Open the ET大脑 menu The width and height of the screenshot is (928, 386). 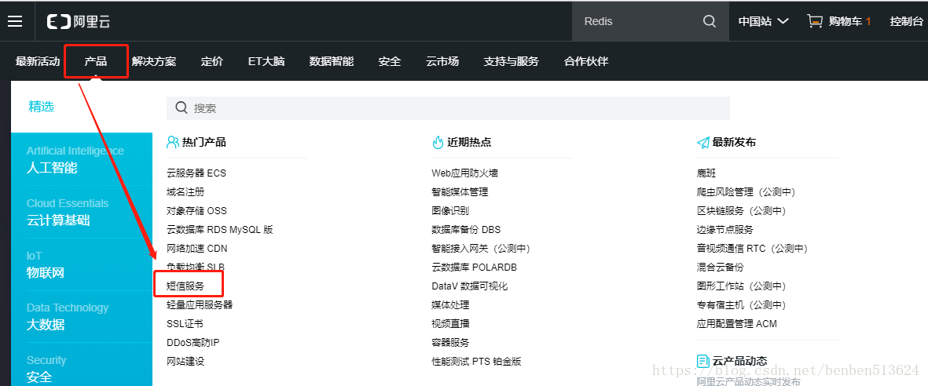pos(266,61)
